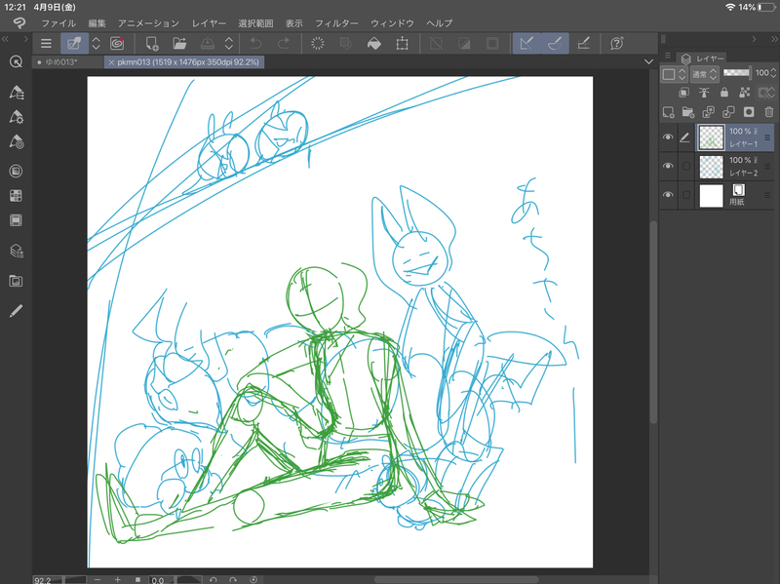
Task: Open Clip Studio launcher spiral icon
Action: [x=117, y=44]
